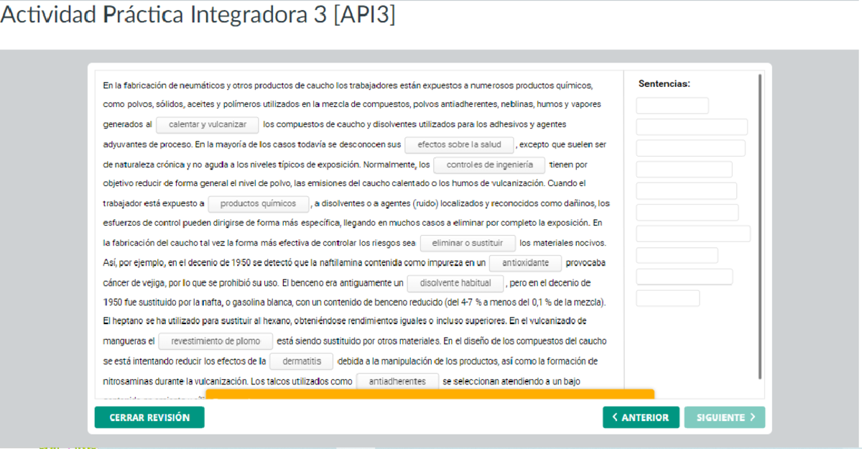Click the first empty slot under Sentencias

(672, 105)
